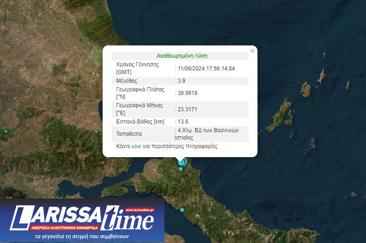Click the 'Χρόνος Γέννησης [GMT]' label

(x=138, y=68)
